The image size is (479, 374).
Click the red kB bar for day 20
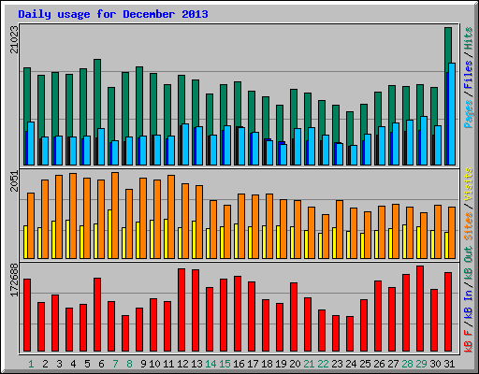click(294, 317)
